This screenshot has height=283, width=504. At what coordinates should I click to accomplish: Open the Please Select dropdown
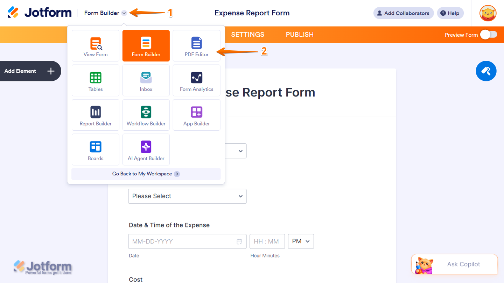click(x=187, y=196)
